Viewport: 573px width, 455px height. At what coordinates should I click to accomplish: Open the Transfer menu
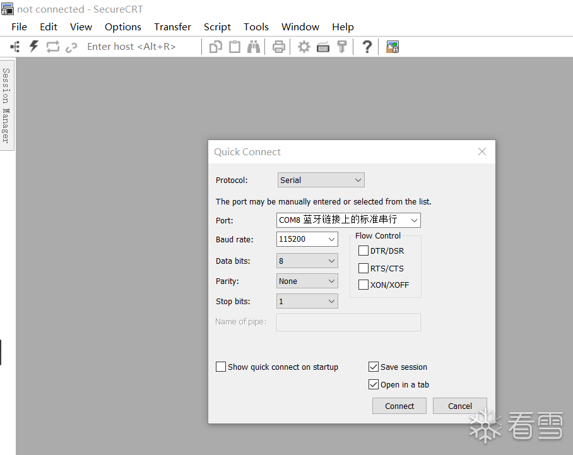coord(172,27)
